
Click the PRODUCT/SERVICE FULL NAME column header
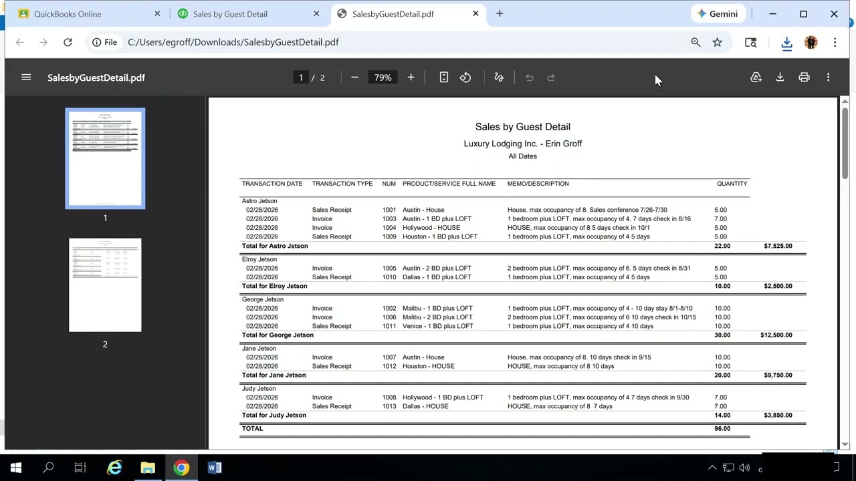point(449,184)
